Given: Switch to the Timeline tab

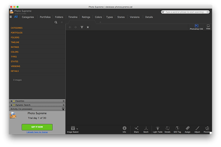Looking at the screenshot, I should click(x=73, y=17).
